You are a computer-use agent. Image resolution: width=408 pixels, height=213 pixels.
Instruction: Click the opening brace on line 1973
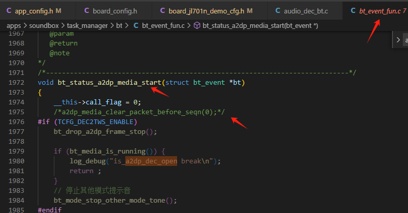[40, 93]
